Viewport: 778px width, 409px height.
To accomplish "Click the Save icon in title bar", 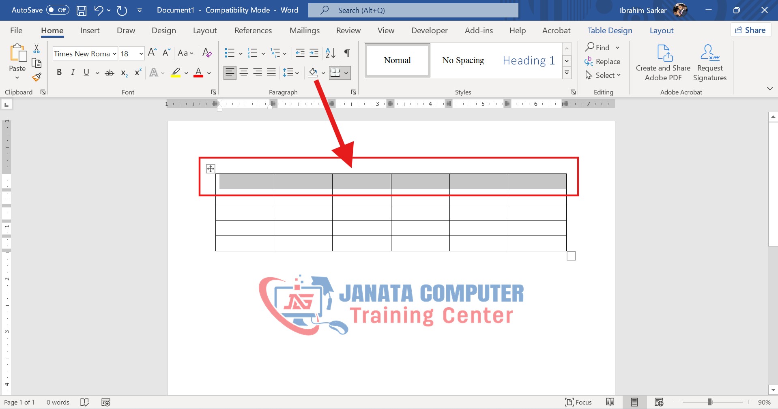I will (82, 11).
